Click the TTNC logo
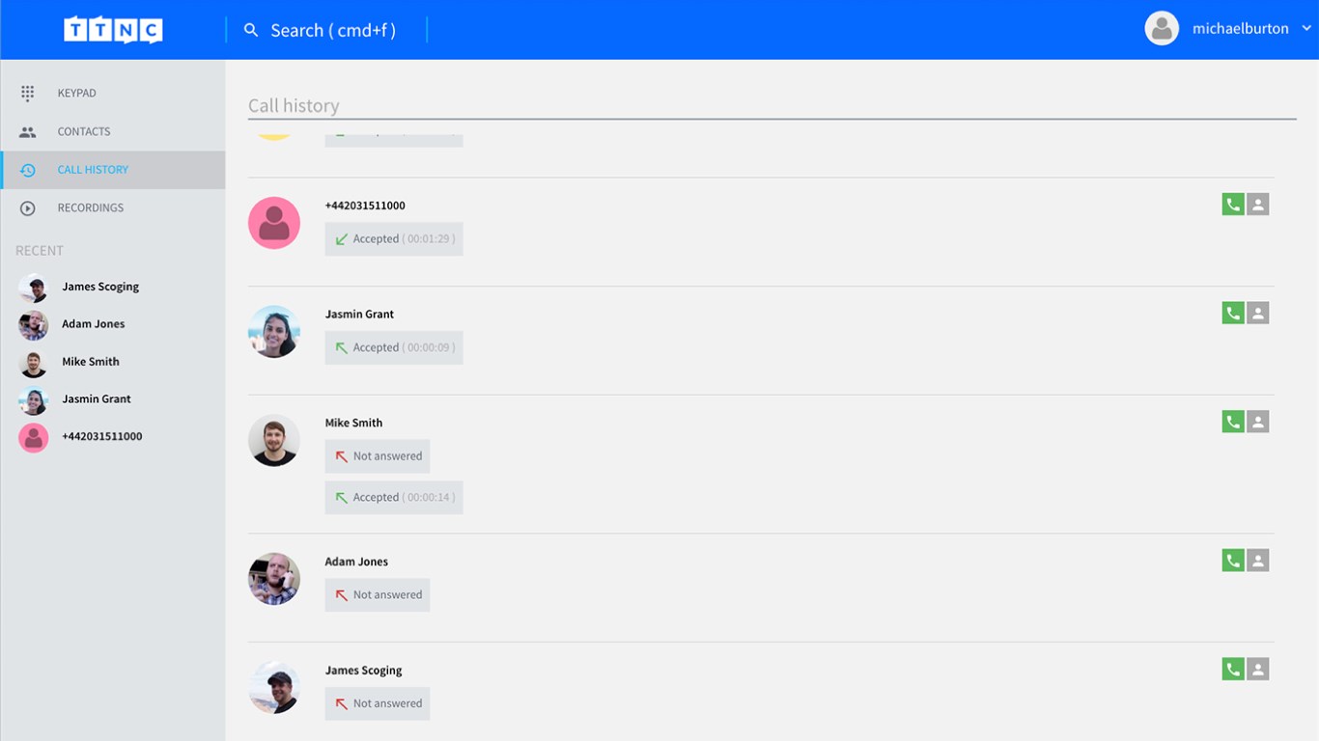The image size is (1319, 741). [x=113, y=30]
